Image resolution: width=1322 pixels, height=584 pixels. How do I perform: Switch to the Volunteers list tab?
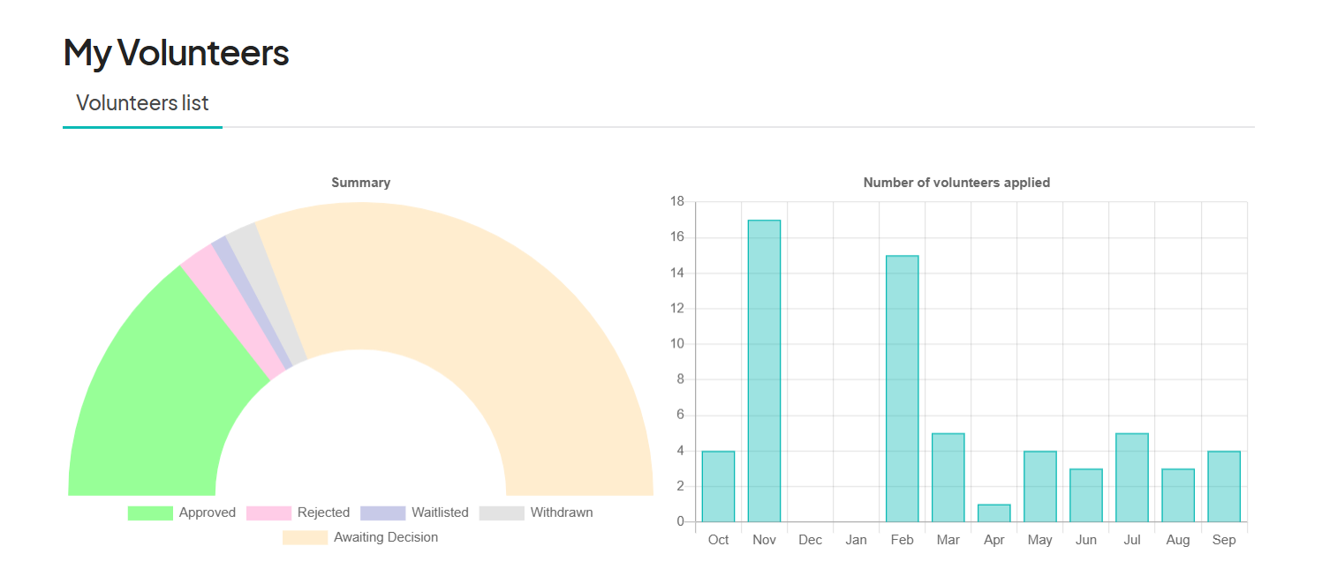click(x=143, y=102)
